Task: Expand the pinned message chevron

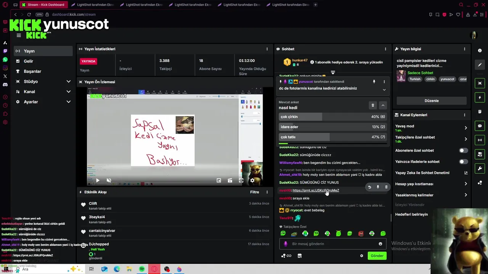Action: pos(384,90)
